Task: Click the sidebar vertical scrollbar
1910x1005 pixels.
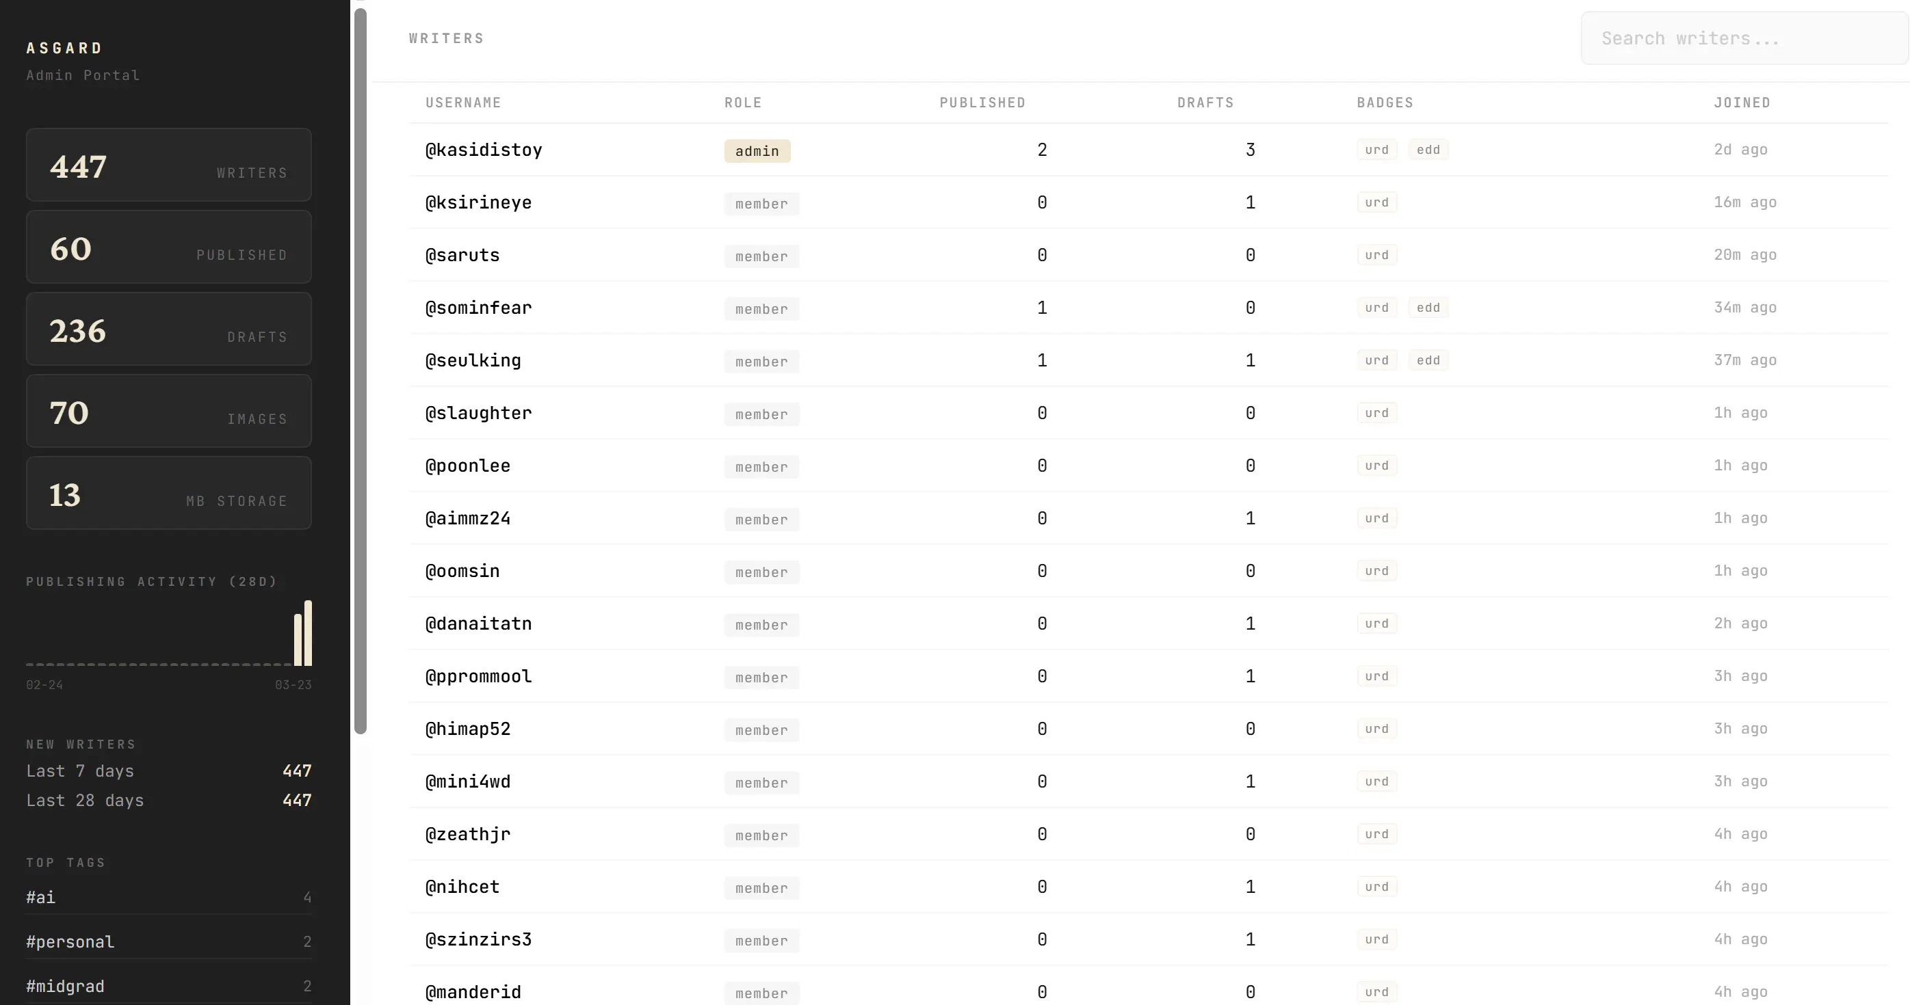Action: 361,371
